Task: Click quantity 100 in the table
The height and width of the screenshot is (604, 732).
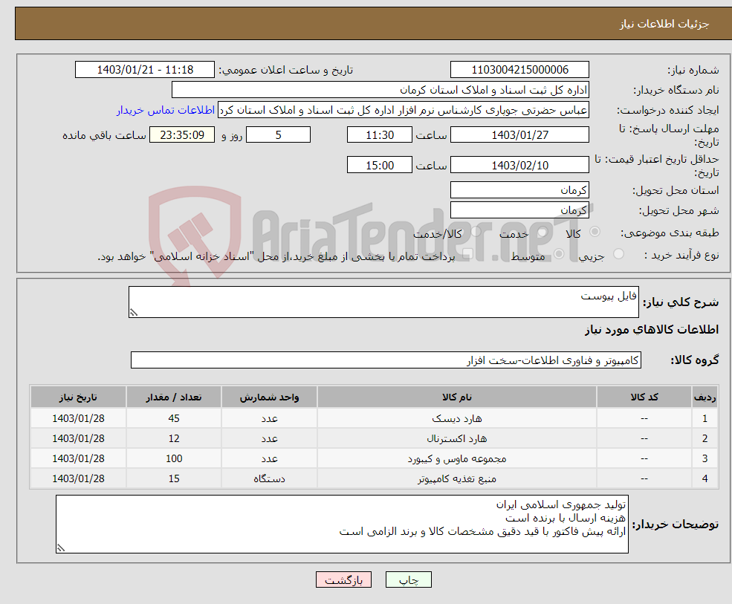Action: [174, 458]
